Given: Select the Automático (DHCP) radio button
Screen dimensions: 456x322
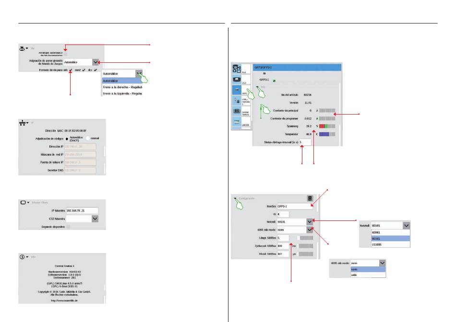Looking at the screenshot, I should (x=67, y=139).
